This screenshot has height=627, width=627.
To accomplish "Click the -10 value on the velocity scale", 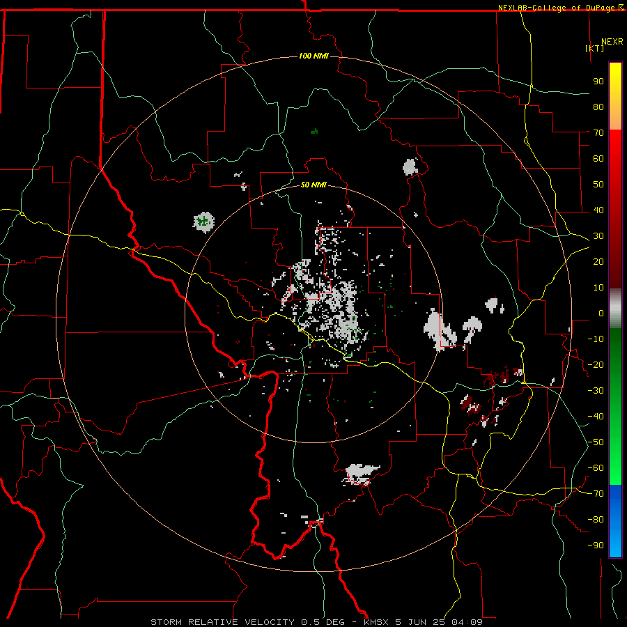I will (x=596, y=339).
